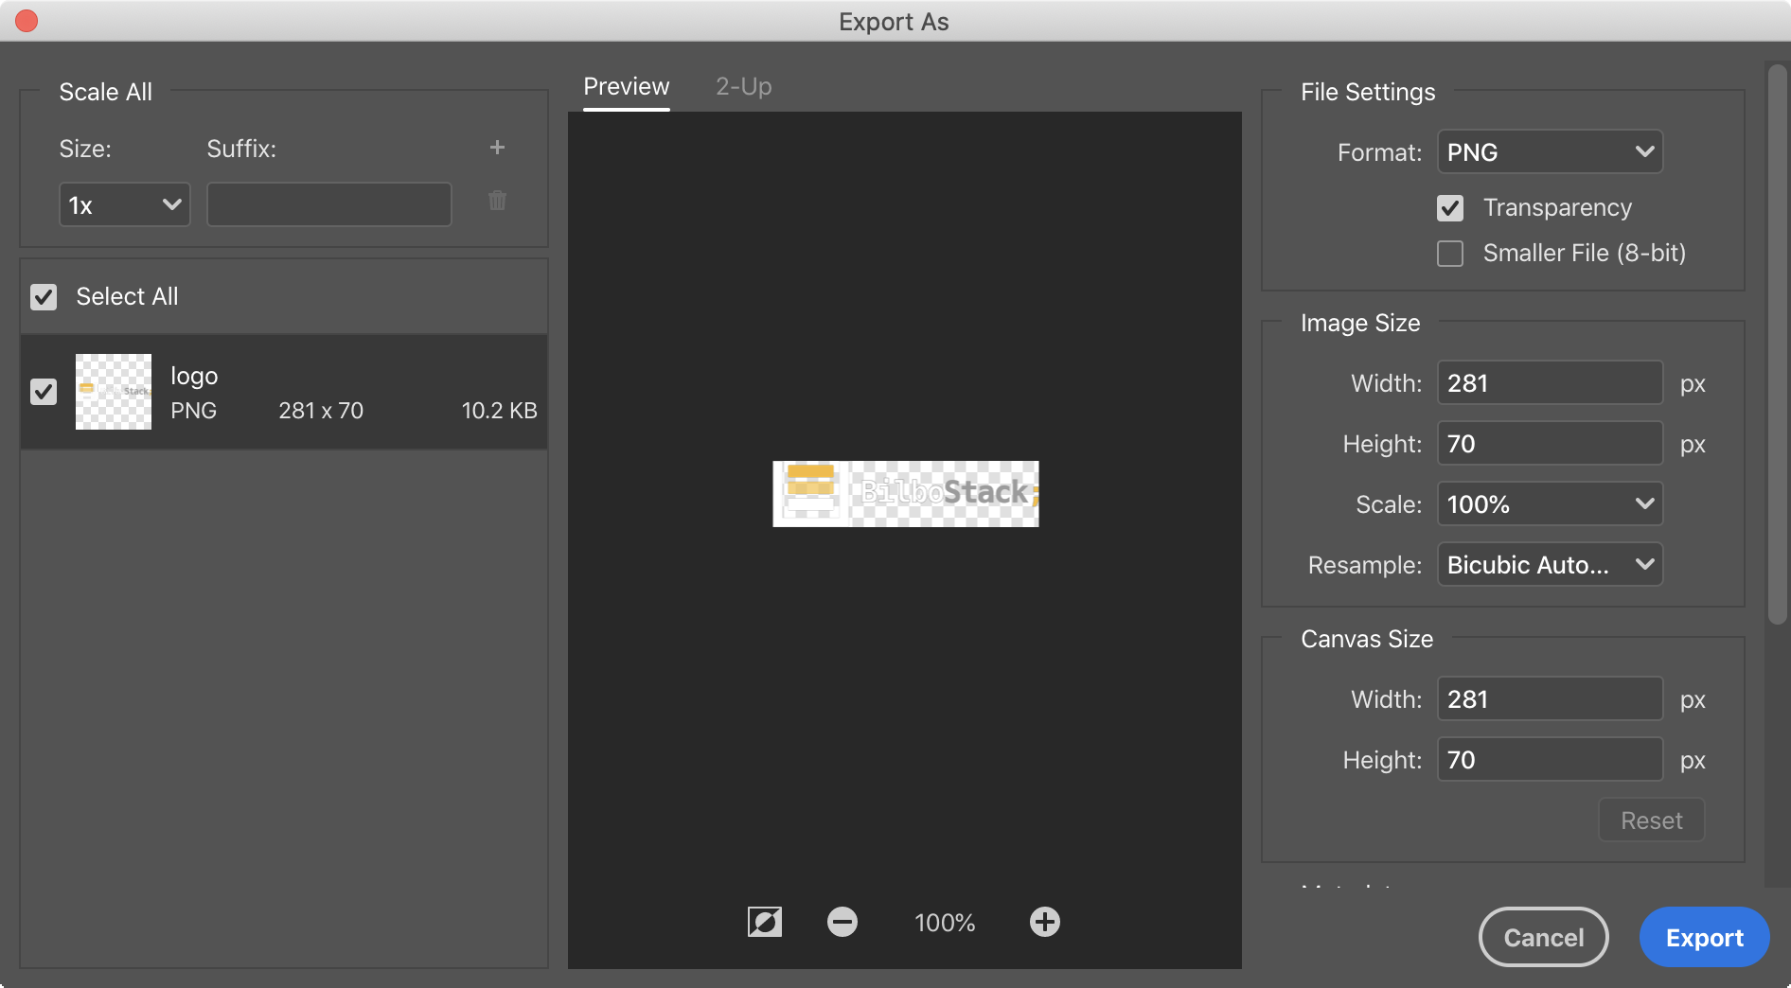Switch to the Preview tab

pos(627,87)
